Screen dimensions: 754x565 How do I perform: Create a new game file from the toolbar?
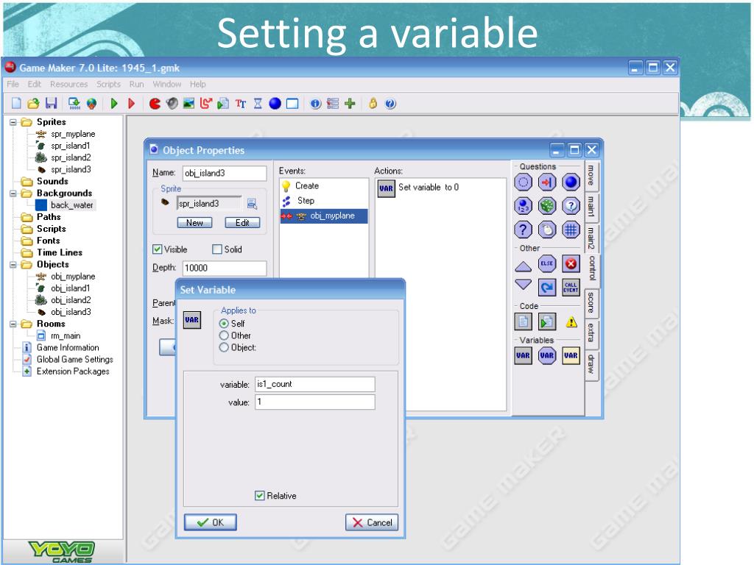16,103
